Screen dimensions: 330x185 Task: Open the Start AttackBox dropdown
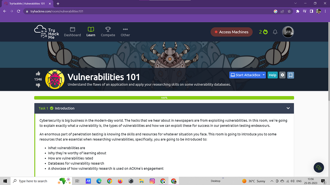point(263,75)
